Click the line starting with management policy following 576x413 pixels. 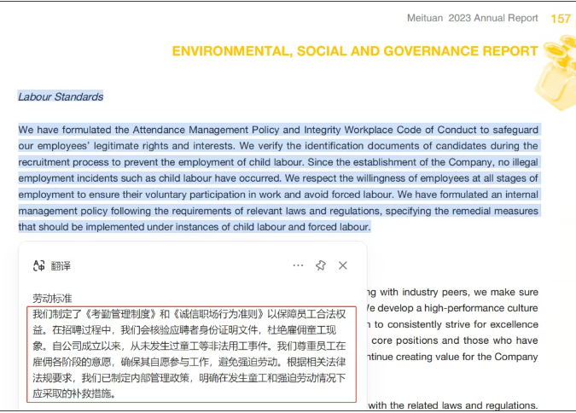point(278,211)
